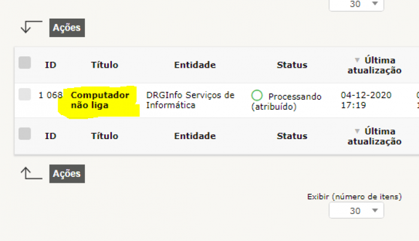Image resolution: width=419 pixels, height=241 pixels.
Task: Open the top items-per-page dropdown
Action: pos(357,4)
